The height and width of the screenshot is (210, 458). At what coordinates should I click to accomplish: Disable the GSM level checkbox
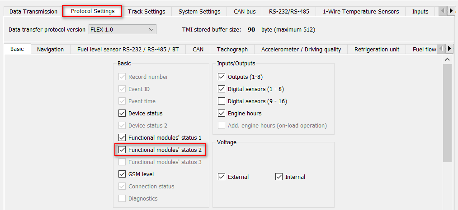tap(122, 174)
